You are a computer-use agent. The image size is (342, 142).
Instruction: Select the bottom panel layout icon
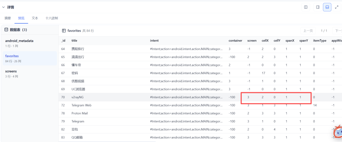click(327, 7)
